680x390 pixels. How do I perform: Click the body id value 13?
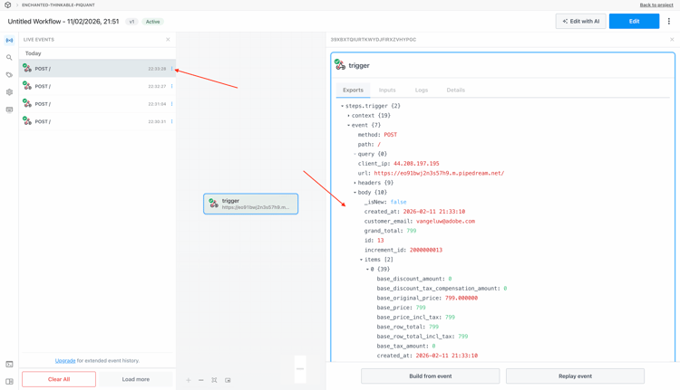pos(380,240)
